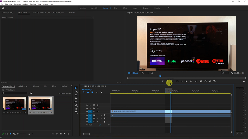The image size is (248, 139).
Task: Click Find icon in Project panel footer
Action: [x=57, y=134]
